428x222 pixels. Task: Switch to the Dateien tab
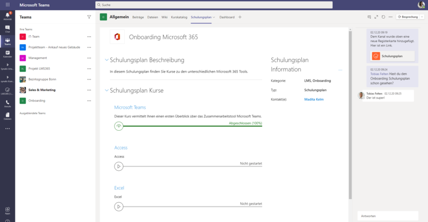pyautogui.click(x=152, y=17)
